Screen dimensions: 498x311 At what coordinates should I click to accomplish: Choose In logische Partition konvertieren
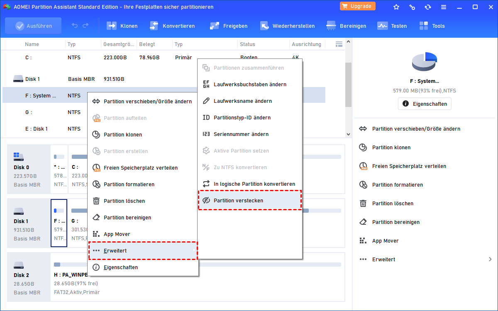click(x=250, y=184)
